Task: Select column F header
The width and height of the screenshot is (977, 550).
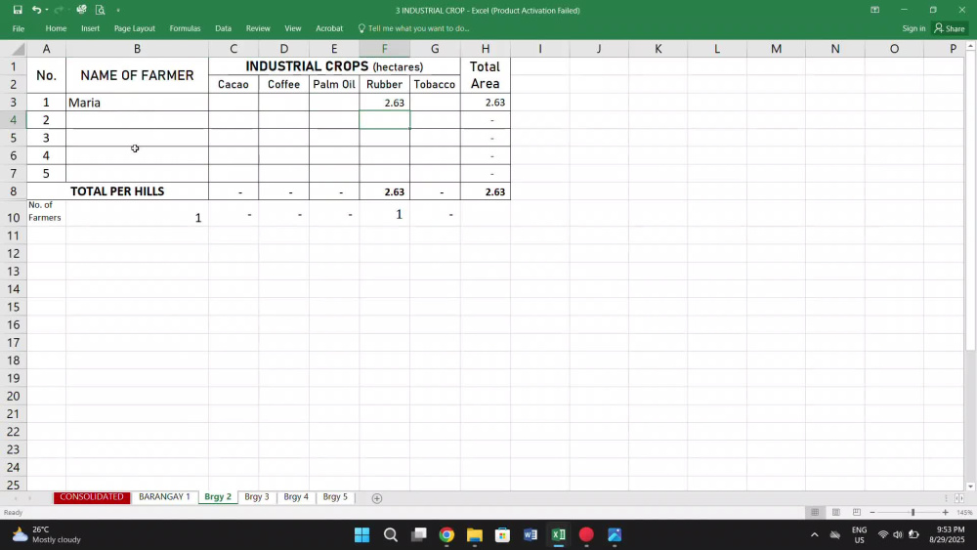Action: pos(384,49)
